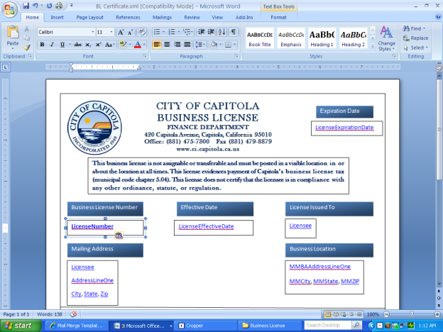Toggle italic text formatting

coord(52,44)
